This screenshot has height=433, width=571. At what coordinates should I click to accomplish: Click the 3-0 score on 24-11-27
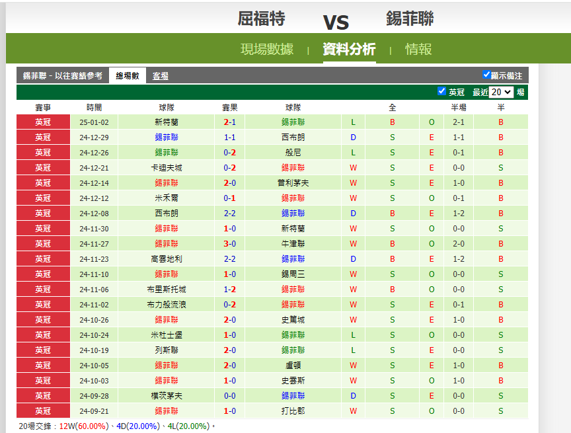[x=230, y=244]
